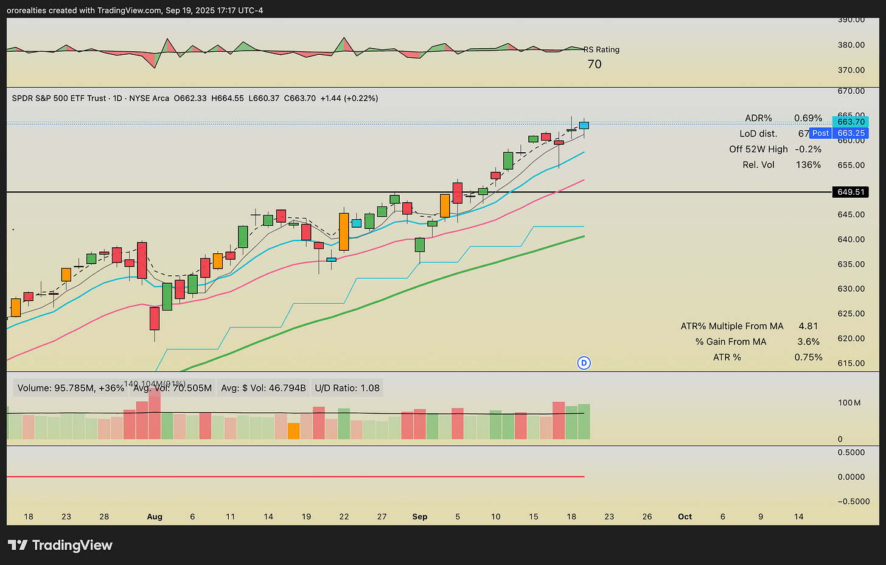
Task: Click the U/D Ratio: 1.08 readout
Action: point(347,388)
